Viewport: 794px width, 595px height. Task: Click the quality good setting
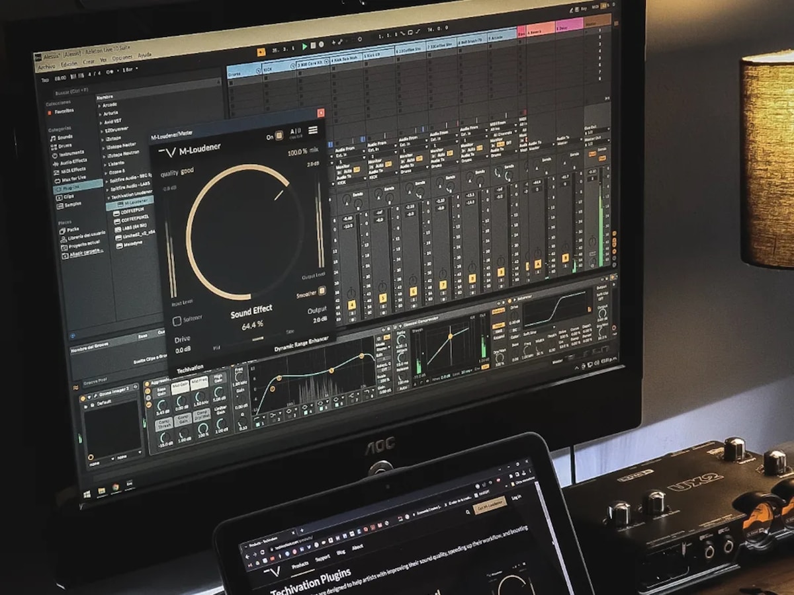[x=177, y=172]
